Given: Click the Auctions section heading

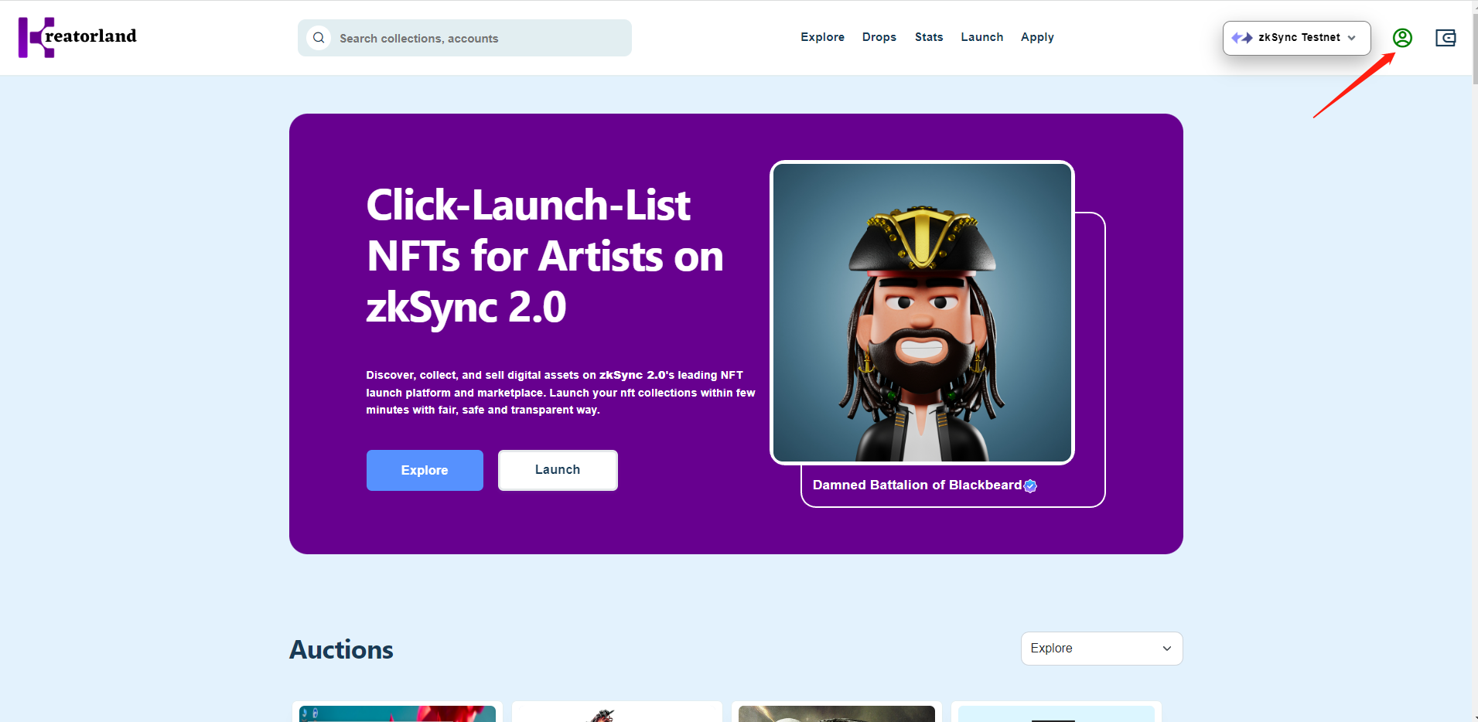Looking at the screenshot, I should tap(341, 649).
